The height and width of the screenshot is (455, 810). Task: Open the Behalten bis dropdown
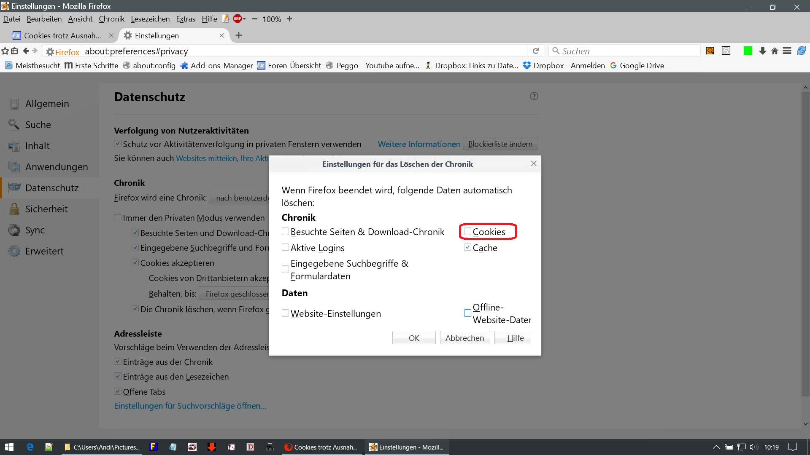point(235,294)
